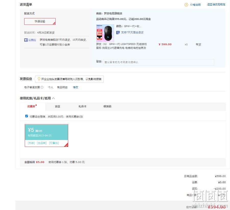
Task: Uncheck the 优惠组合推荐 checkbox
Action: [27, 116]
